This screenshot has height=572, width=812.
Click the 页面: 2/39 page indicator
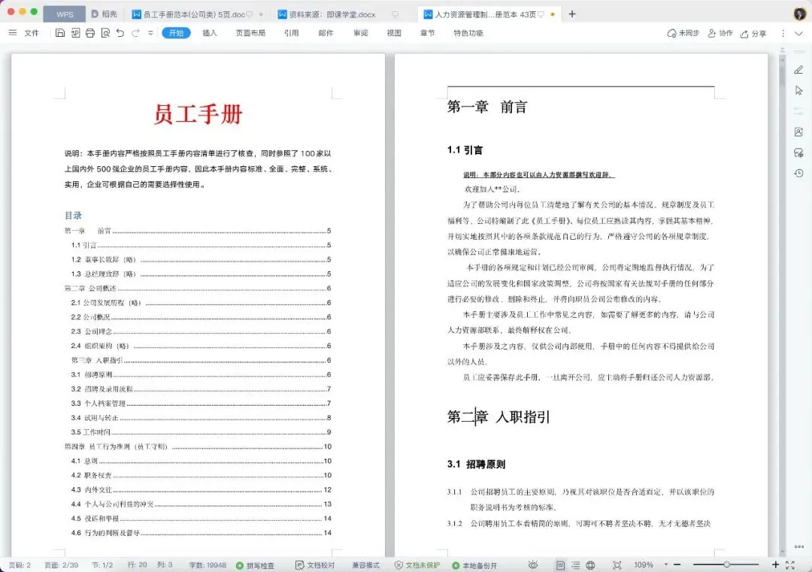pos(61,565)
